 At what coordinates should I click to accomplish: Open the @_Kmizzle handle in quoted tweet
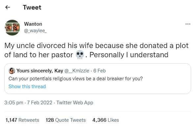click(77, 71)
